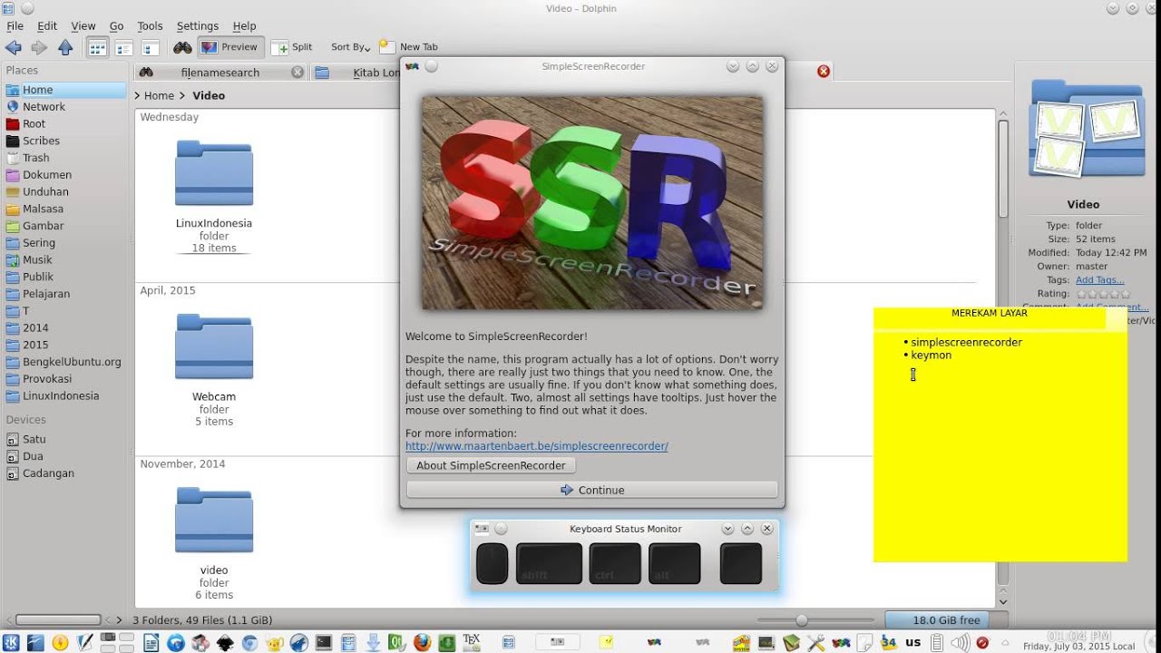Open the terminal from the taskbar
Screen dimensions: 1161x653
tap(324, 643)
